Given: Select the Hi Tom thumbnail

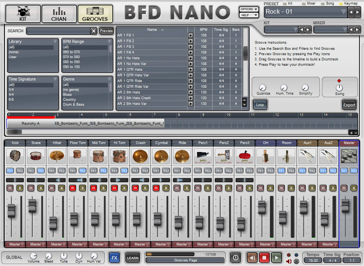Looking at the screenshot, I should pos(120,156).
